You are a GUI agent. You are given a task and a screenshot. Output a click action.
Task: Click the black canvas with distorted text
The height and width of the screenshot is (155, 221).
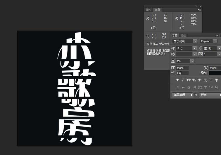[x=75, y=88]
